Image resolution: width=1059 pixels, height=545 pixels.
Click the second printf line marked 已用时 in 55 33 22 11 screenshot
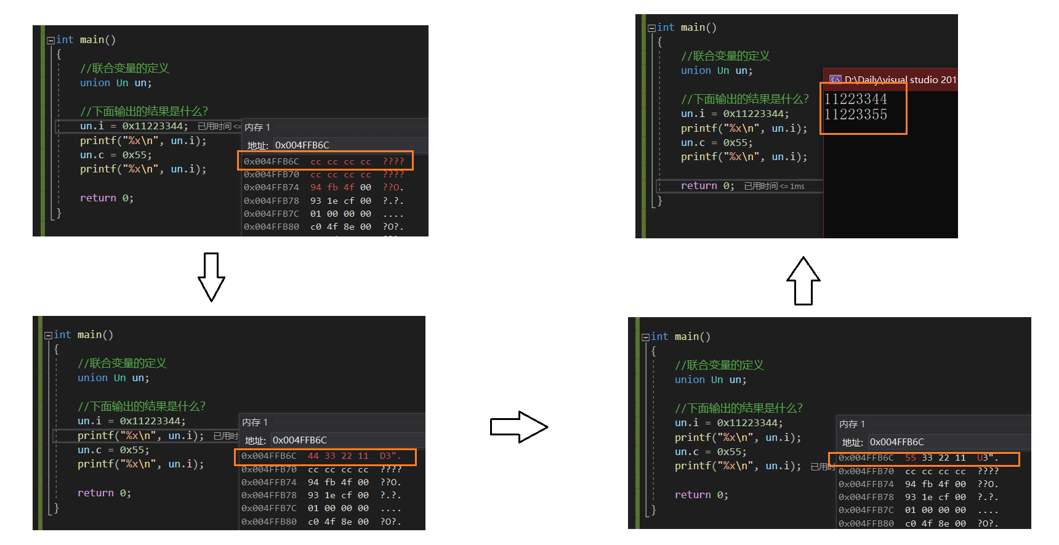(738, 466)
